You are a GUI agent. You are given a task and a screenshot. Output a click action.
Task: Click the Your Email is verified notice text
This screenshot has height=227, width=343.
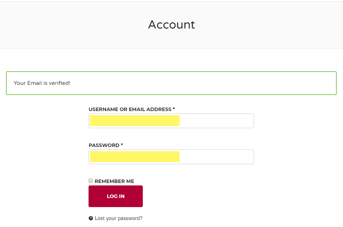[x=42, y=83]
